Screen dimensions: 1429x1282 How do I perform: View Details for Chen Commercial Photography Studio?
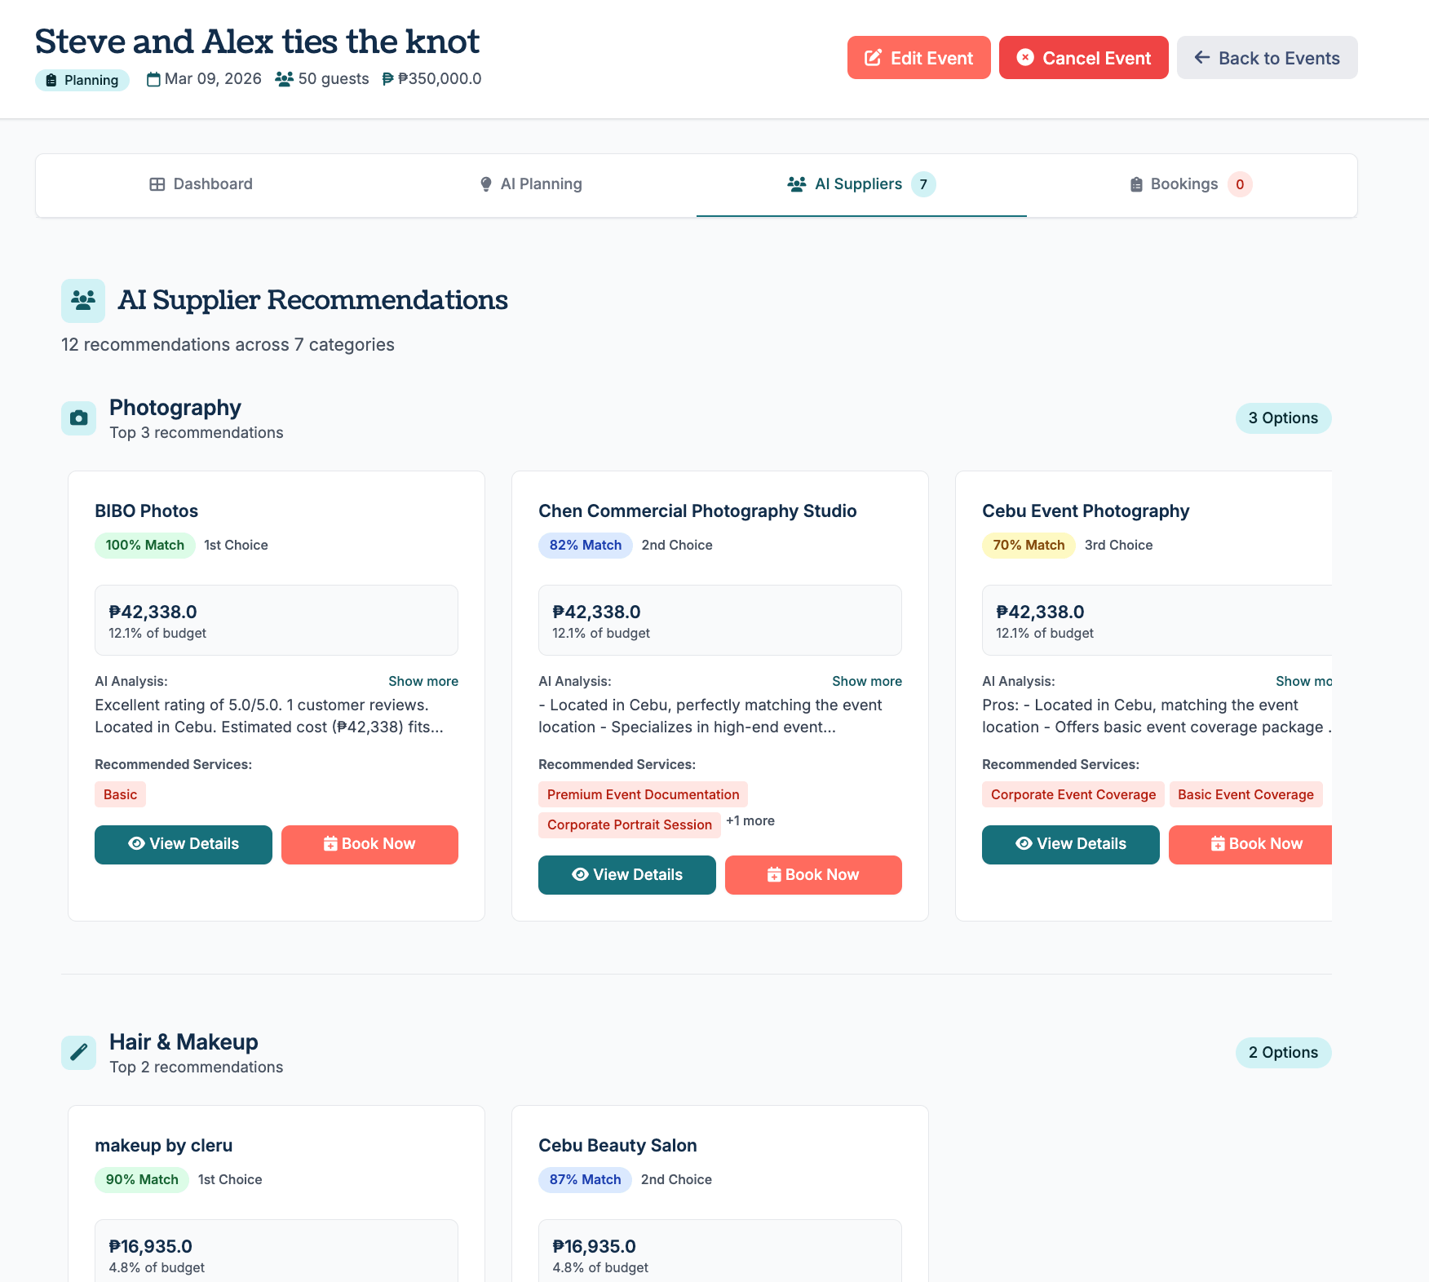click(626, 874)
